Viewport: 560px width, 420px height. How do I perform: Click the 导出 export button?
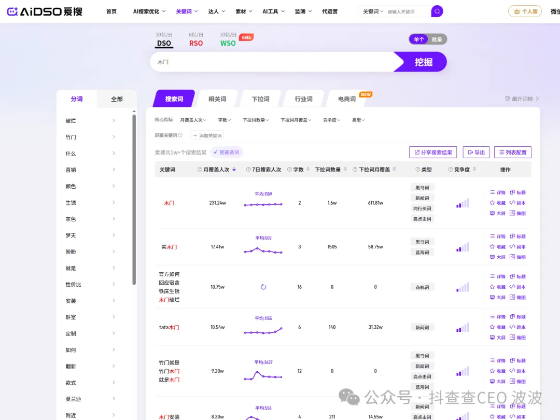pos(476,152)
